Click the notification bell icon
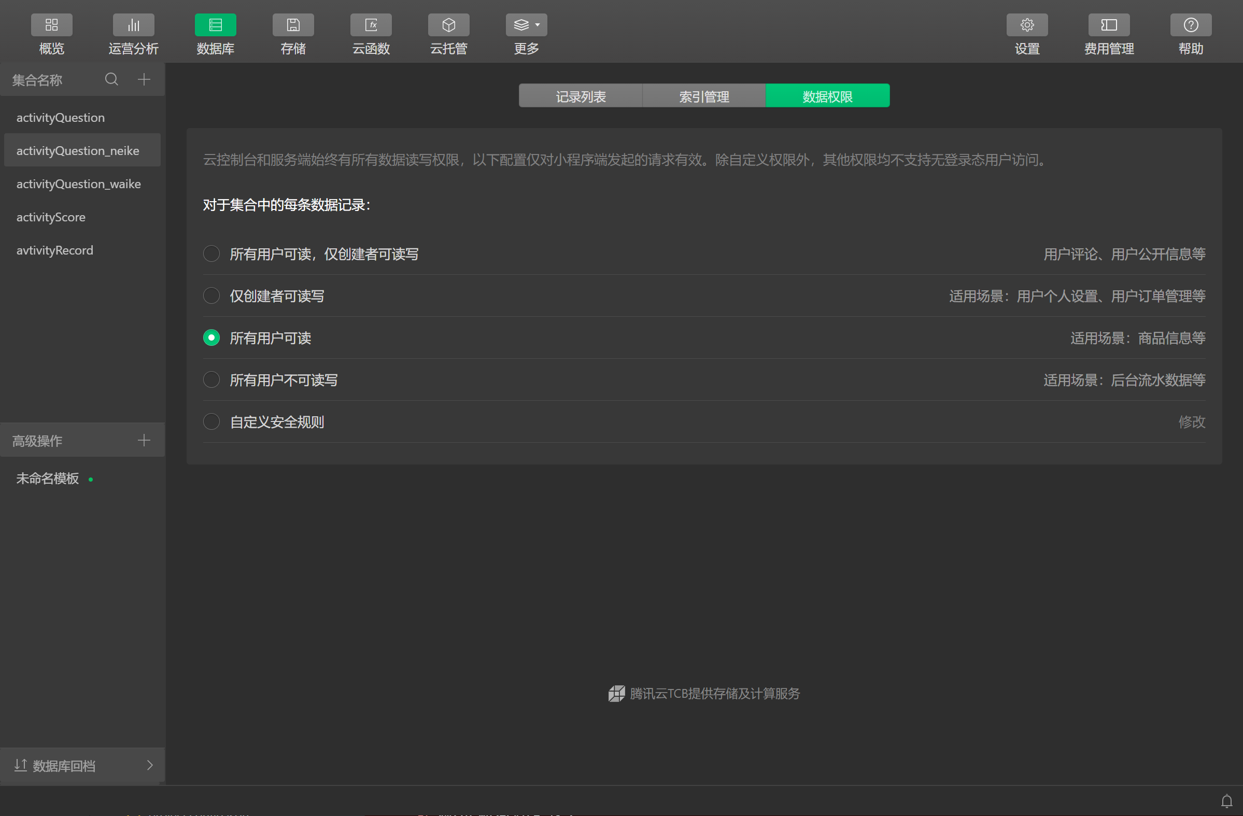This screenshot has height=816, width=1243. click(x=1226, y=800)
